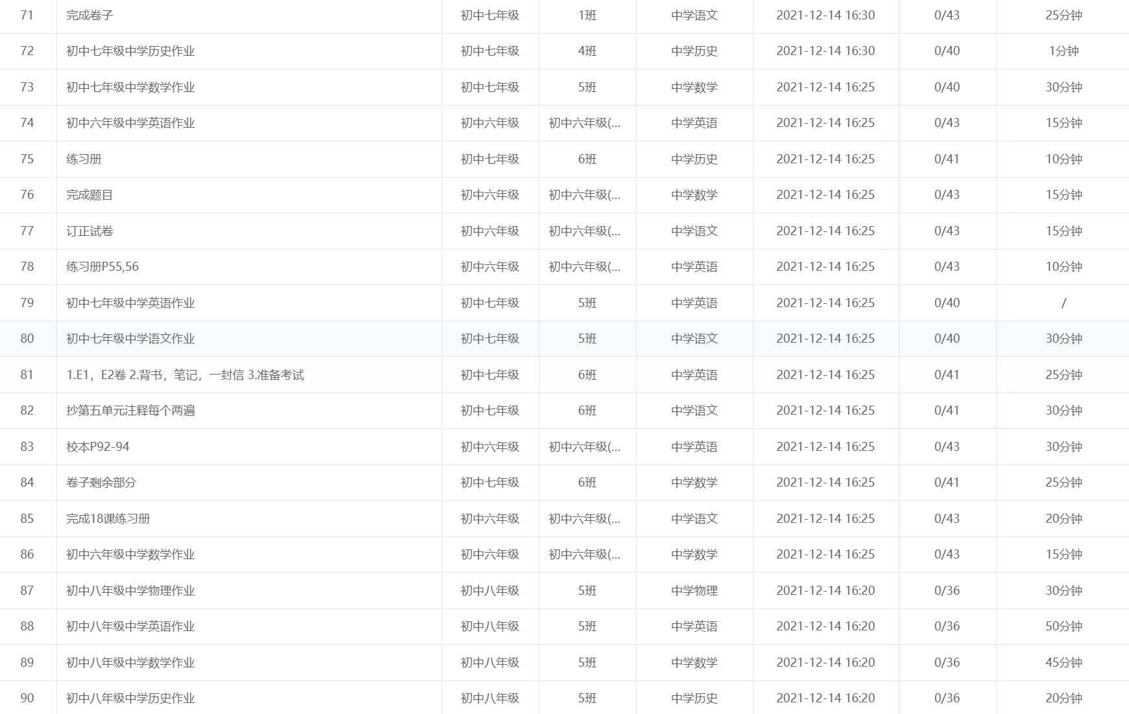Select the assignment starting with 1.E1，E2卷
This screenshot has height=714, width=1129.
click(185, 374)
